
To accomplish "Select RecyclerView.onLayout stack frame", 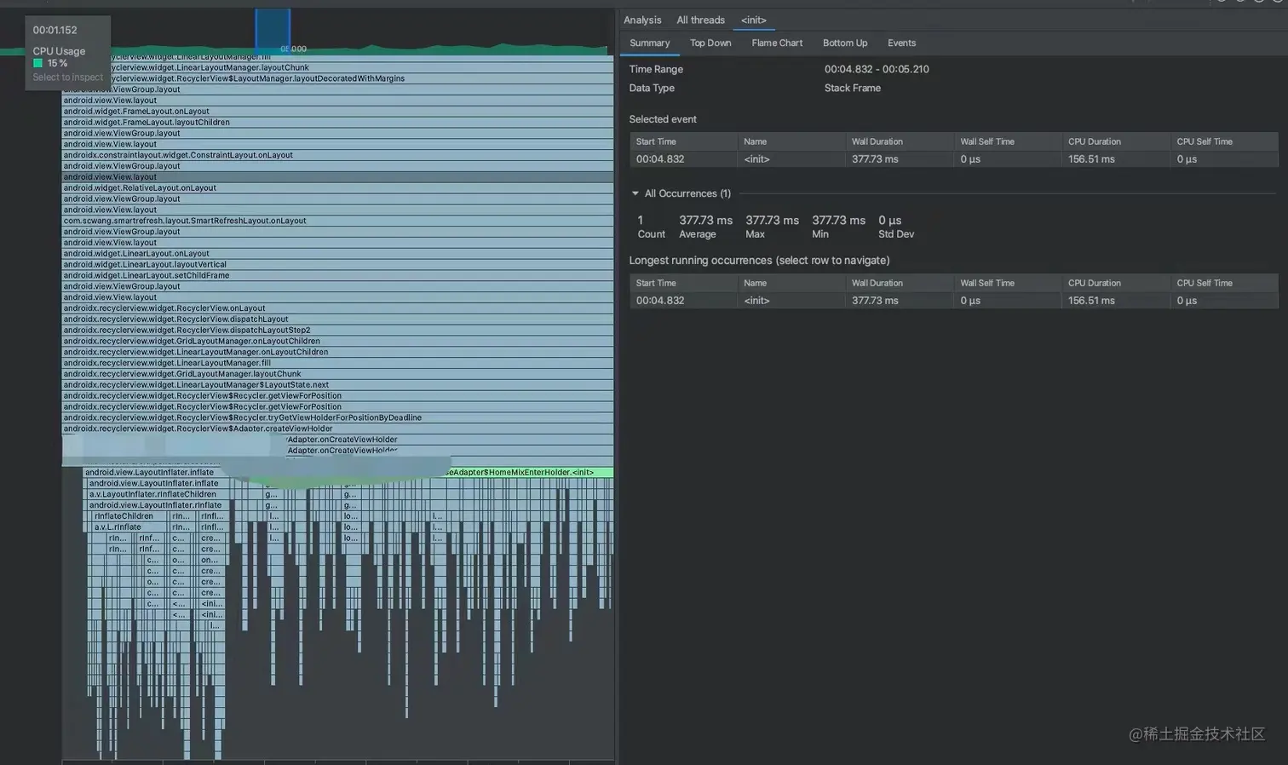I will click(337, 308).
